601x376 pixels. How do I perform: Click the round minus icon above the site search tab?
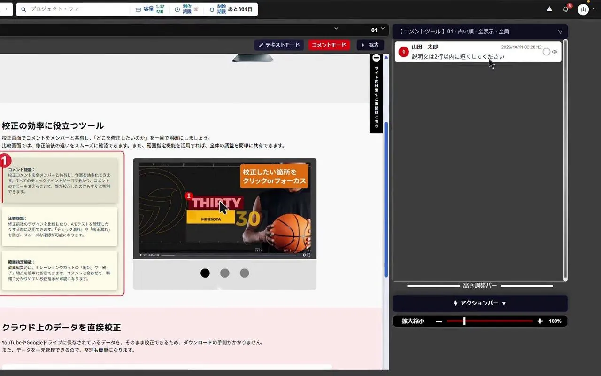coord(376,58)
